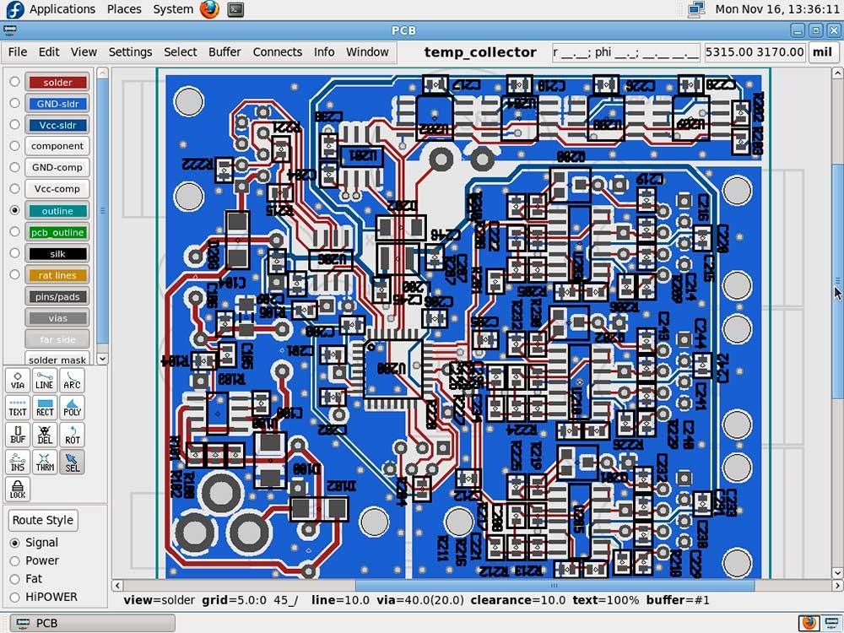The width and height of the screenshot is (844, 633).
Task: Open the File menu
Action: [17, 52]
